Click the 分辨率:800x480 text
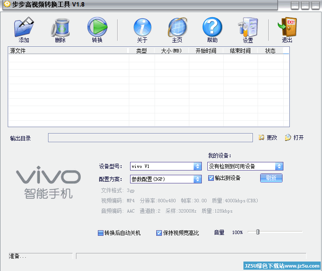This screenshot has width=322, height=271. (158, 201)
